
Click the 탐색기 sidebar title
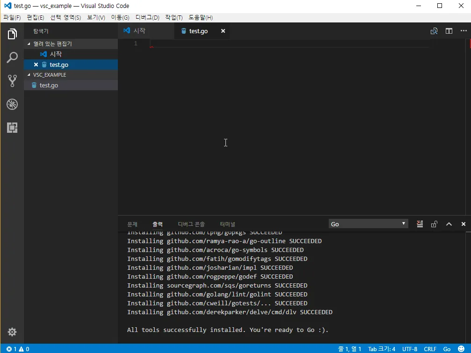(41, 31)
